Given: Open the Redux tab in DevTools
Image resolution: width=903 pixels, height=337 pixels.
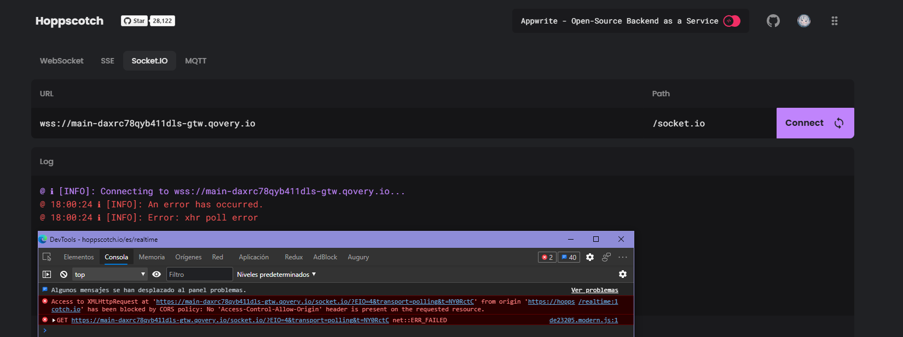Looking at the screenshot, I should [x=294, y=257].
